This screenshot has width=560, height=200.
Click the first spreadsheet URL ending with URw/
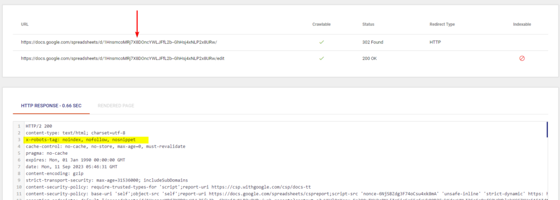tap(119, 42)
